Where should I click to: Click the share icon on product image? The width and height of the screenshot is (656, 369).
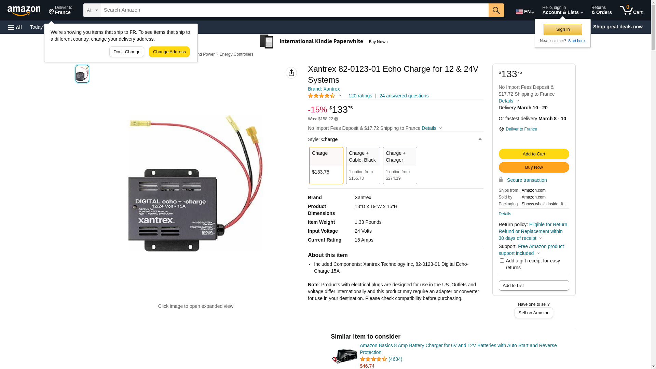[x=291, y=73]
